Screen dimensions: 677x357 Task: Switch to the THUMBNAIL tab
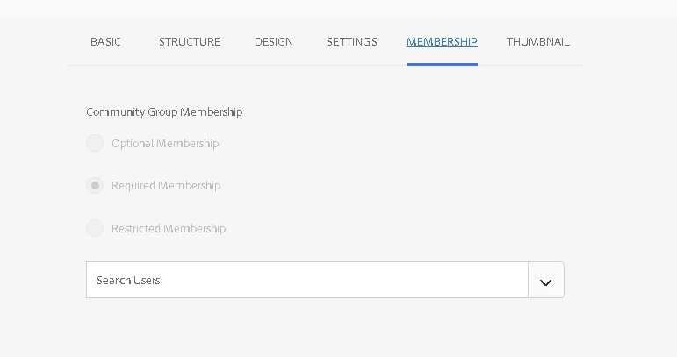click(x=538, y=42)
